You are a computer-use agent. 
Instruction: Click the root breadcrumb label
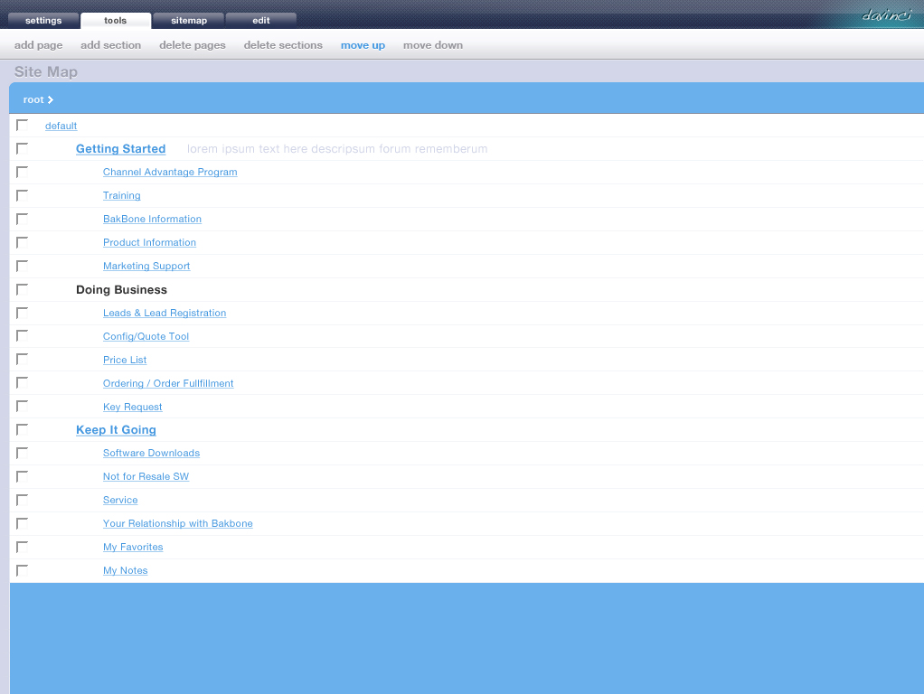pyautogui.click(x=33, y=100)
